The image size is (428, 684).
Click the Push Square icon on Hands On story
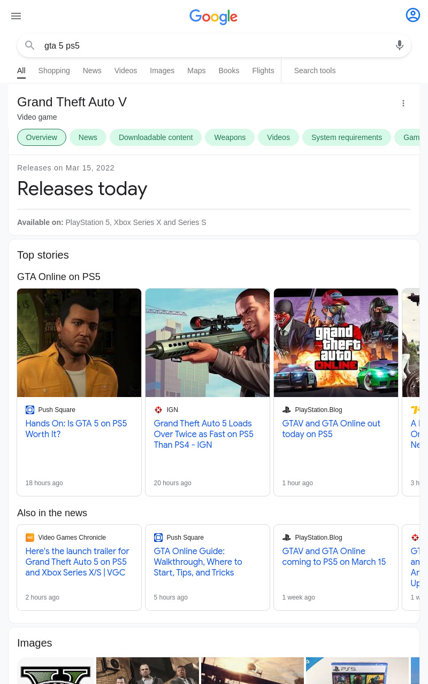(x=30, y=410)
